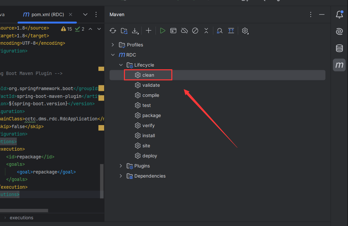Collapse the Lifecycle node
The image size is (348, 226).
click(x=121, y=65)
